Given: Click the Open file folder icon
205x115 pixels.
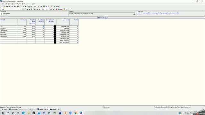Looking at the screenshot, I should 4,6.
